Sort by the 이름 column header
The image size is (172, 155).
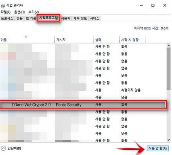click(27, 40)
